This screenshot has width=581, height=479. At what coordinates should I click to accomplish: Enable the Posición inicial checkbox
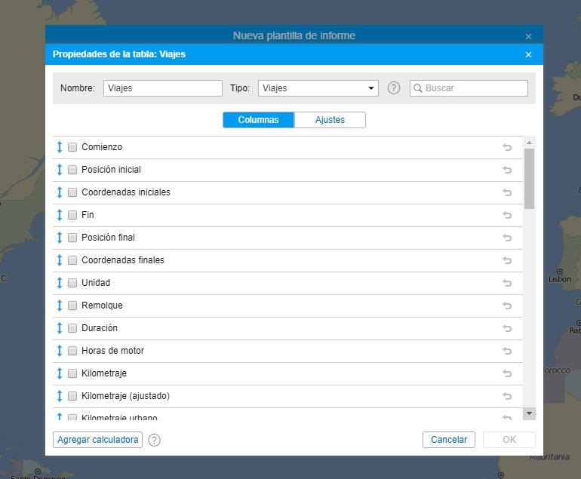[72, 170]
